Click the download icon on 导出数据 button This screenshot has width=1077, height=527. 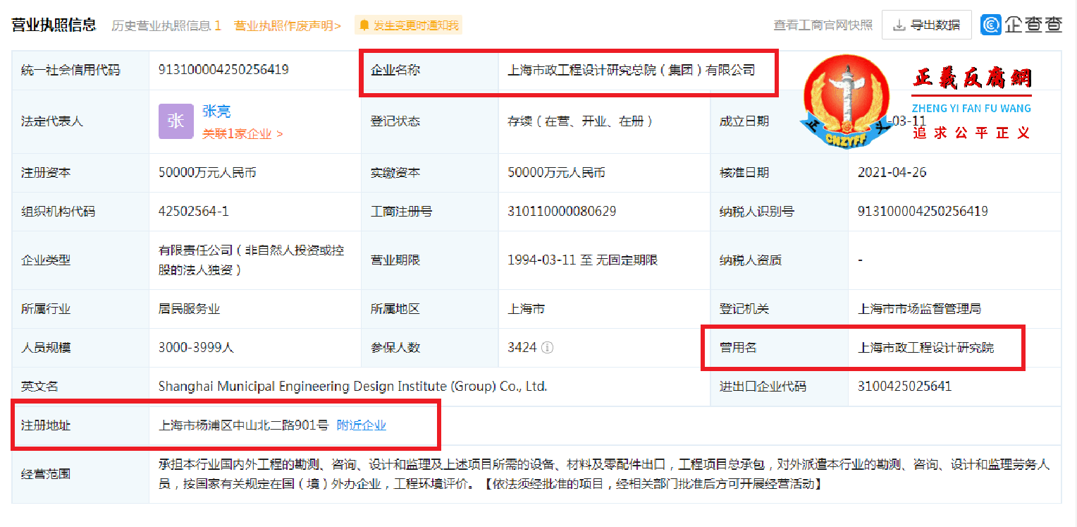point(898,25)
